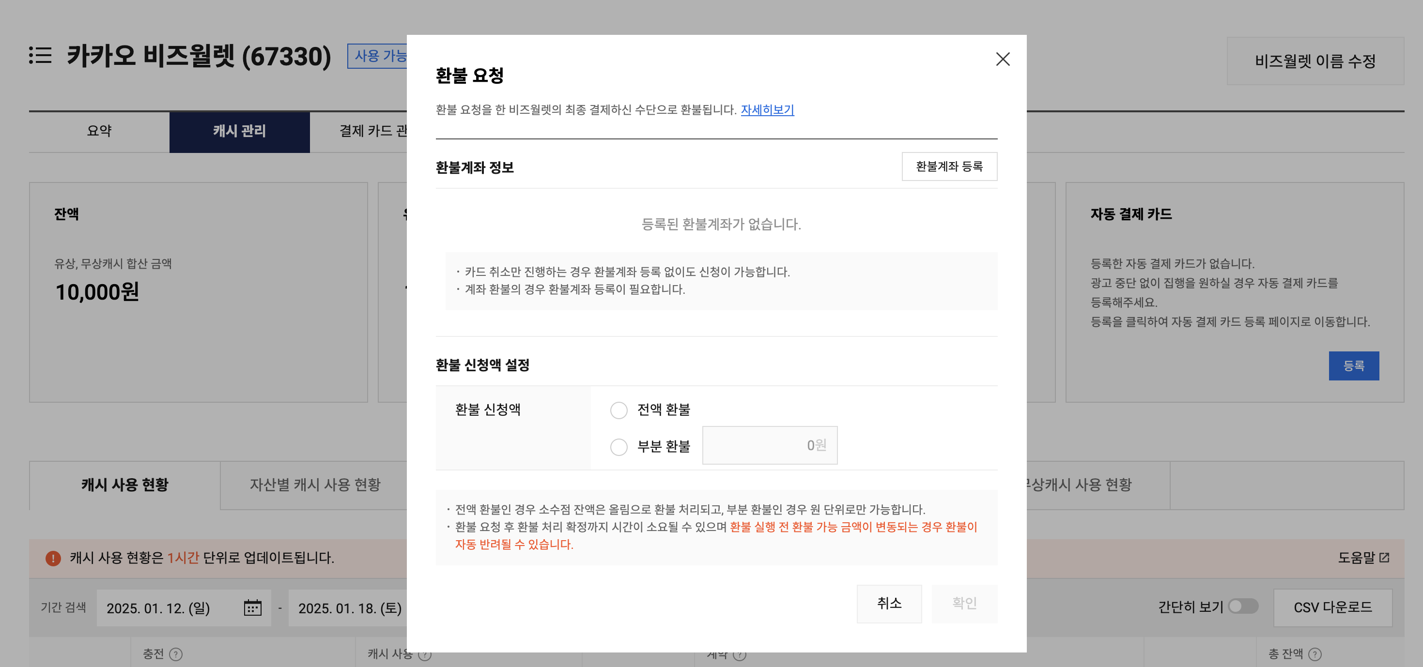Image resolution: width=1423 pixels, height=667 pixels.
Task: Click the 환불계좌 등록 button
Action: click(x=949, y=166)
